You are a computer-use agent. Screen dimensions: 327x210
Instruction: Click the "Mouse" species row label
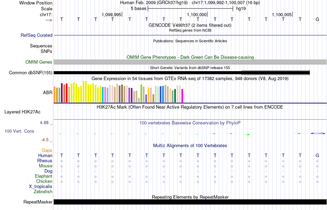(45, 166)
